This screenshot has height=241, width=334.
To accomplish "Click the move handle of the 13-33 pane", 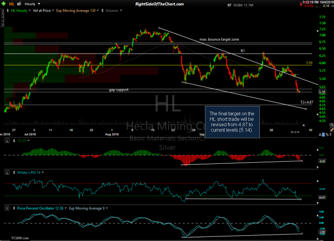I will click(14, 141).
